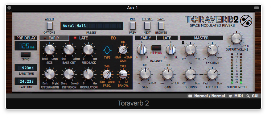Click the SPACE MODULATED REVERB text
The image size is (267, 116).
(212, 26)
